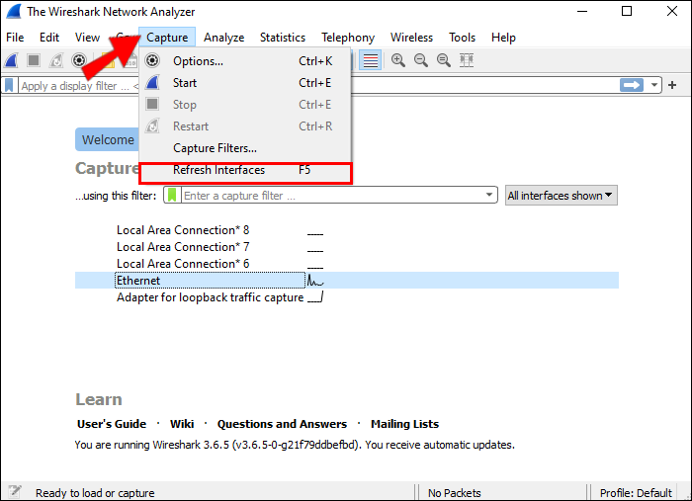The image size is (692, 501).
Task: Maximize the Wireshark window
Action: [x=627, y=11]
